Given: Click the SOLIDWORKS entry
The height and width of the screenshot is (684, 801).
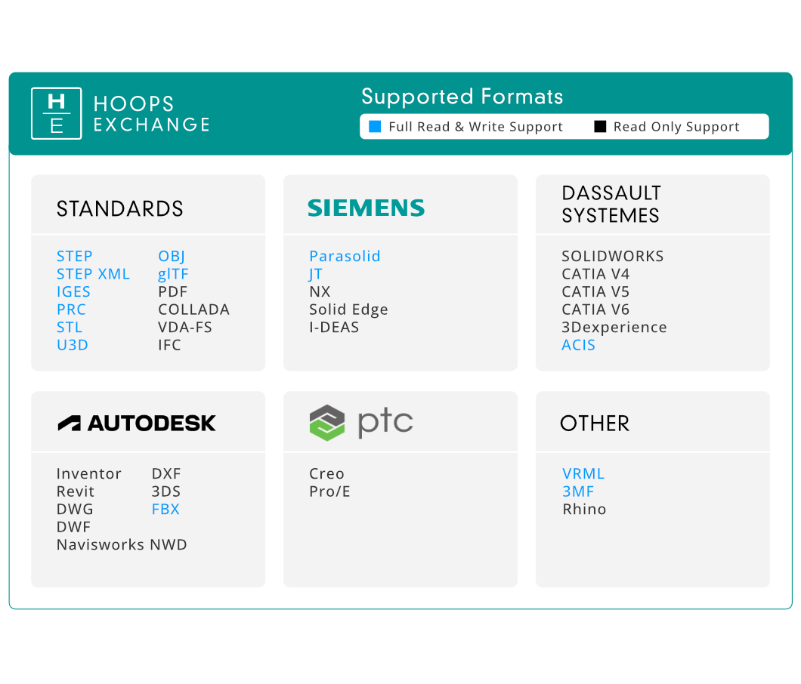Looking at the screenshot, I should [612, 256].
